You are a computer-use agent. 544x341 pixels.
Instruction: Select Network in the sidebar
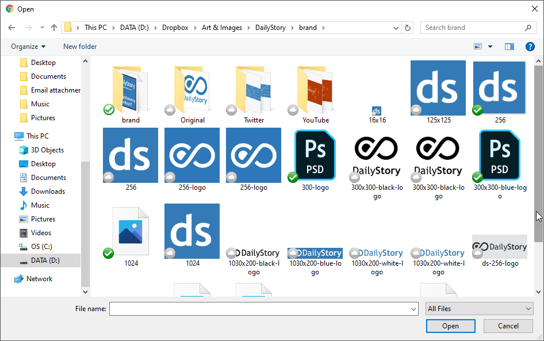33,278
